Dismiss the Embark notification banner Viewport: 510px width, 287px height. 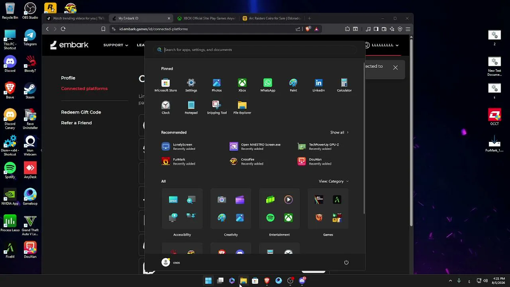[x=395, y=68]
